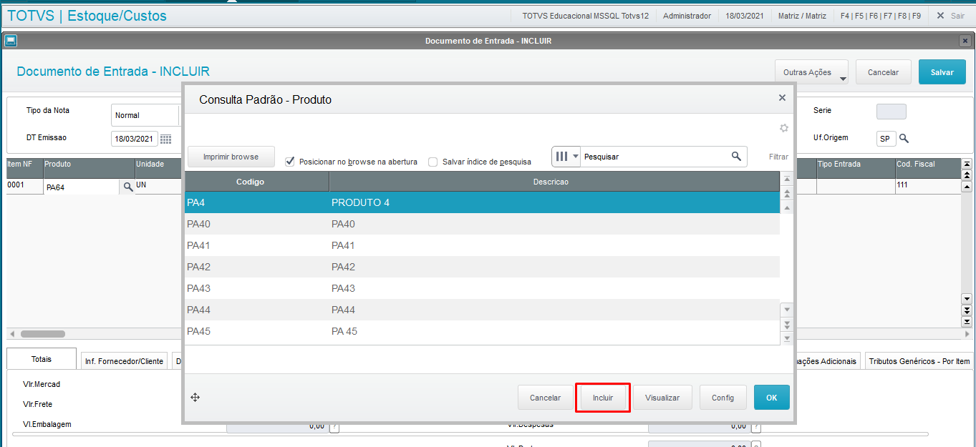Open the Tipo da Nota Normal combo box
This screenshot has height=447, width=976.
(x=145, y=115)
